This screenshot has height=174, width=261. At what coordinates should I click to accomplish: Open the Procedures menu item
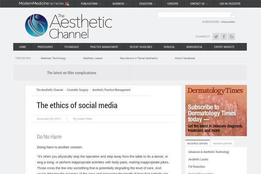tap(45, 47)
